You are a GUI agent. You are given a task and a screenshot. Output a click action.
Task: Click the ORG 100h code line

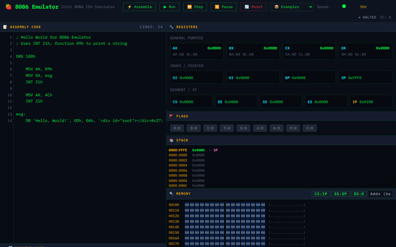[x=26, y=57]
